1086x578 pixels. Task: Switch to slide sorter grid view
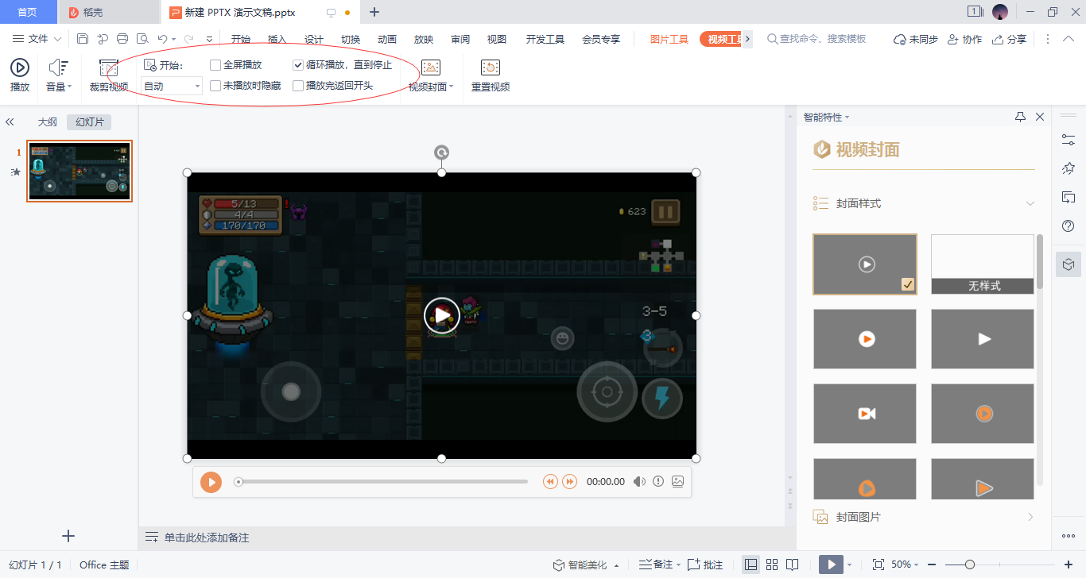[771, 565]
